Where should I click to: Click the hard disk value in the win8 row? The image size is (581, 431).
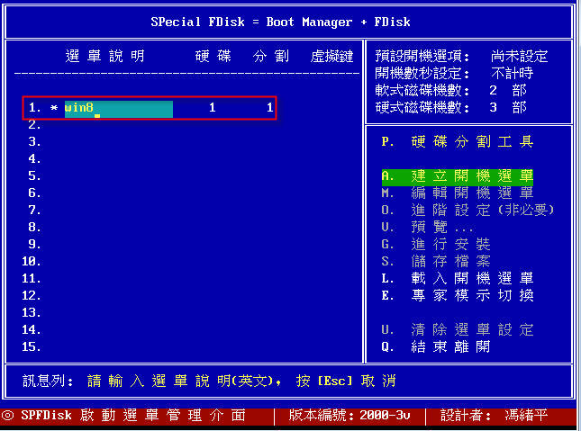click(x=212, y=108)
